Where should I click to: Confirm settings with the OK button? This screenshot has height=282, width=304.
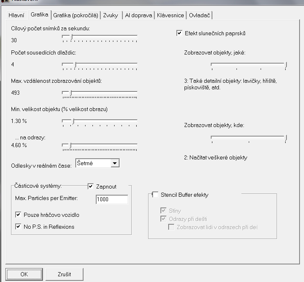click(x=23, y=273)
